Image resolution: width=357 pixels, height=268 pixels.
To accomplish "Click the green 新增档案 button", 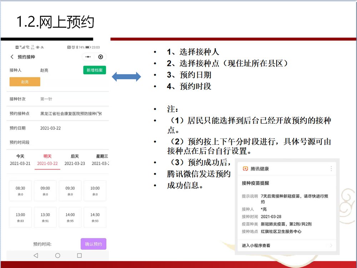I will coord(95,70).
